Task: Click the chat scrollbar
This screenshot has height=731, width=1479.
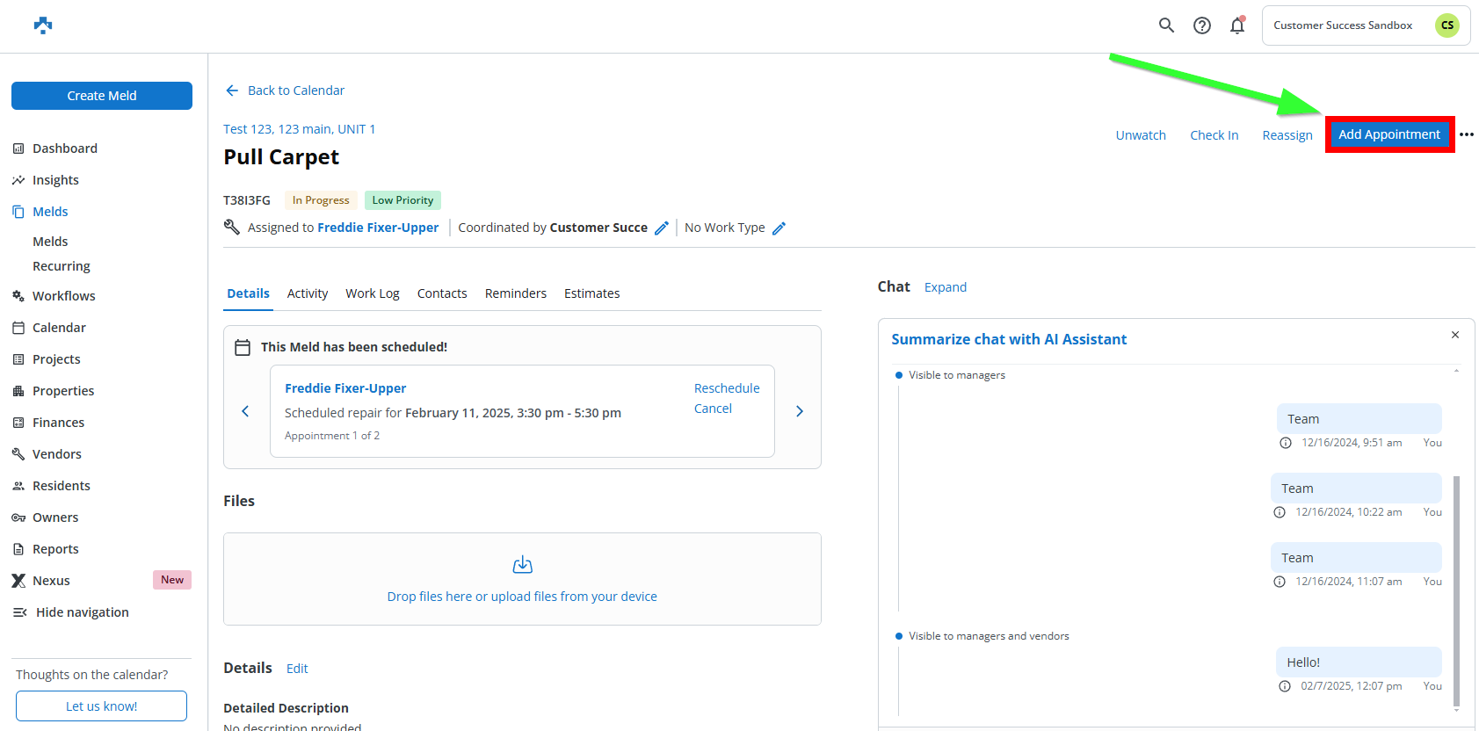Action: (x=1456, y=589)
